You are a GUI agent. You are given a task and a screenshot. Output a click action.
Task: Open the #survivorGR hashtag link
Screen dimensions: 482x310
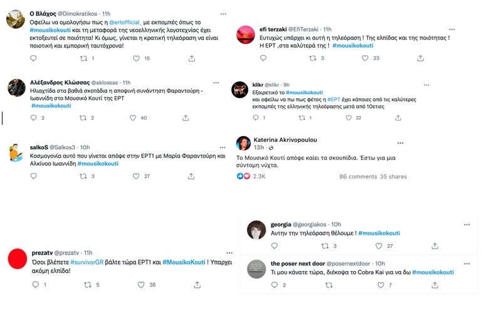coord(88,262)
